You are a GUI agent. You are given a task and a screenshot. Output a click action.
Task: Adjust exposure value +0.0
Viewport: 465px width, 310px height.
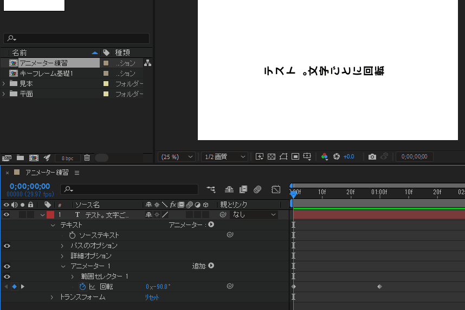tap(349, 157)
